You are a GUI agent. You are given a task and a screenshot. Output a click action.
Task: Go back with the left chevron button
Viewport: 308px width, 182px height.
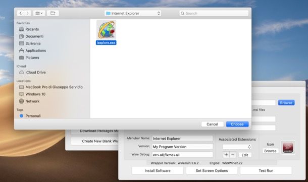click(20, 13)
